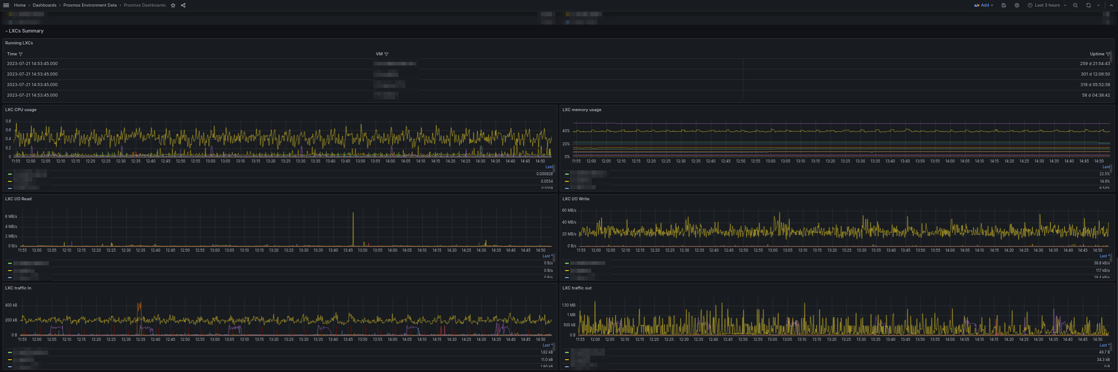Filter the Uptime column

pyautogui.click(x=1108, y=54)
